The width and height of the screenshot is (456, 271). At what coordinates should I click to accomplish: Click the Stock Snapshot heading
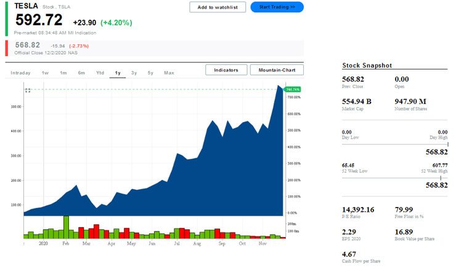click(367, 65)
